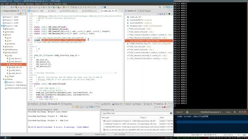Collapse the Core folder

tap(3, 35)
